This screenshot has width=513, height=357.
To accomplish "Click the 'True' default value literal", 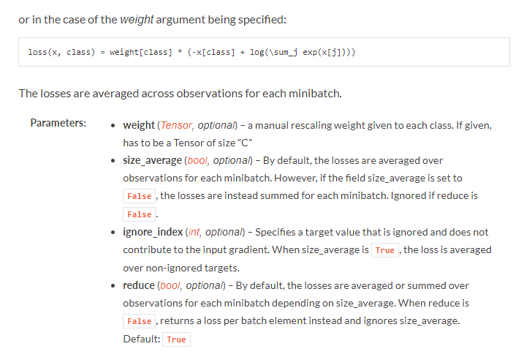I will coord(176,339).
